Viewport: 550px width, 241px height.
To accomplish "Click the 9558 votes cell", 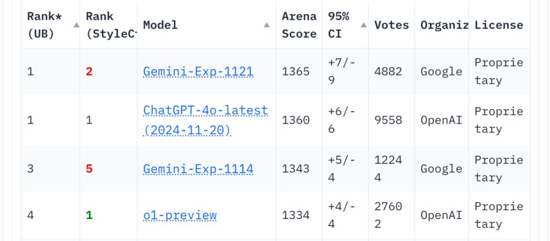I will click(388, 120).
